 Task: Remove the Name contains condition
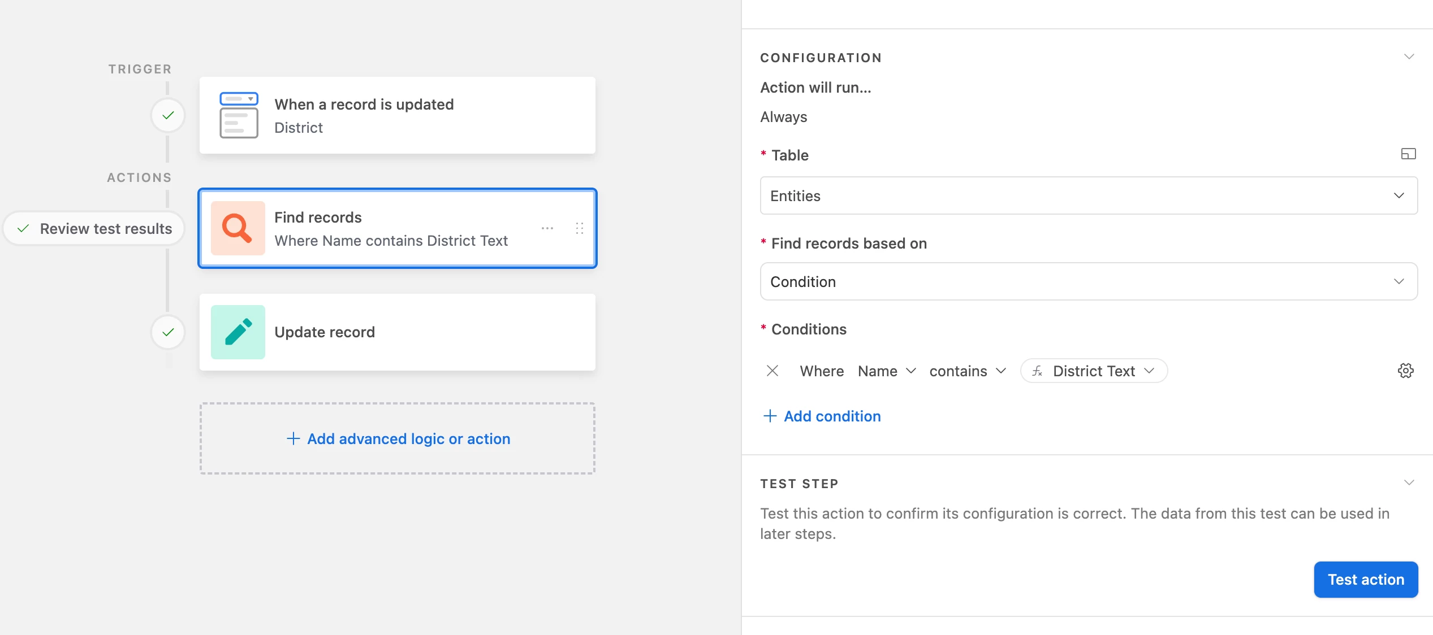pos(772,371)
